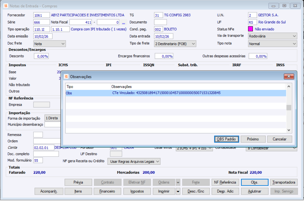
Task: Open the Transportadora button
Action: (284, 182)
